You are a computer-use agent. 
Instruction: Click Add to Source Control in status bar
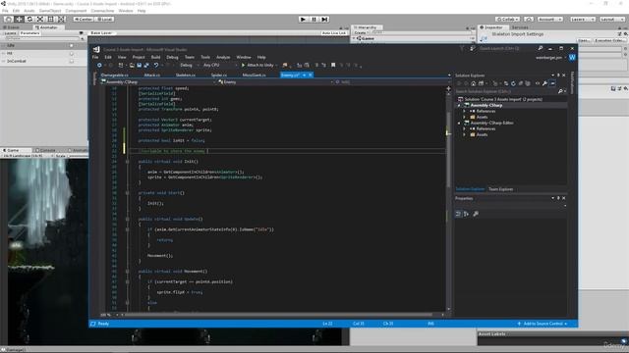pyautogui.click(x=543, y=324)
